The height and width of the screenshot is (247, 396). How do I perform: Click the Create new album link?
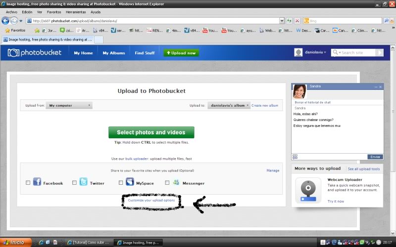265,106
